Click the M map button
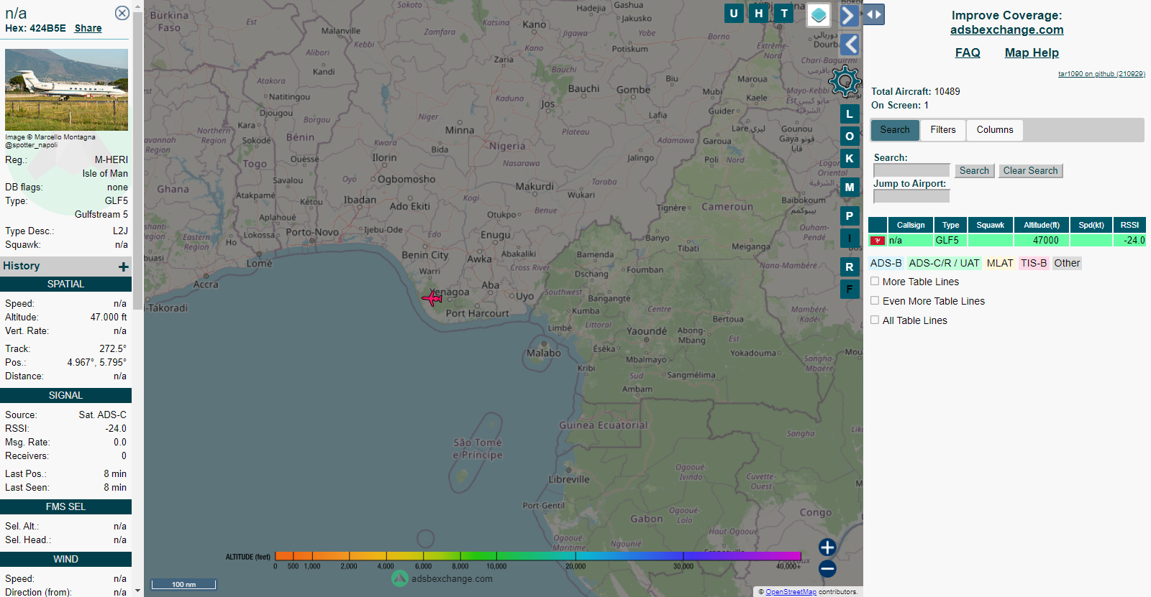The image size is (1151, 597). coord(850,187)
